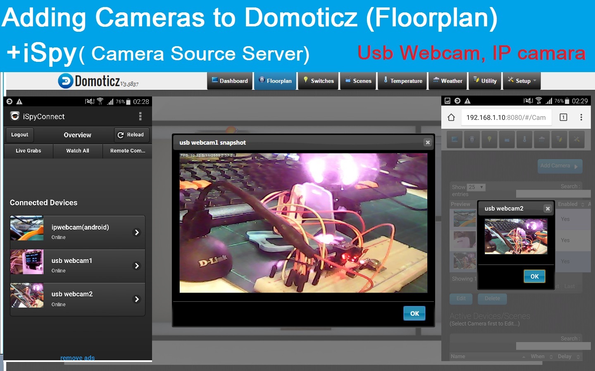Select the Floorplan tab in Domoticz header

(x=275, y=81)
